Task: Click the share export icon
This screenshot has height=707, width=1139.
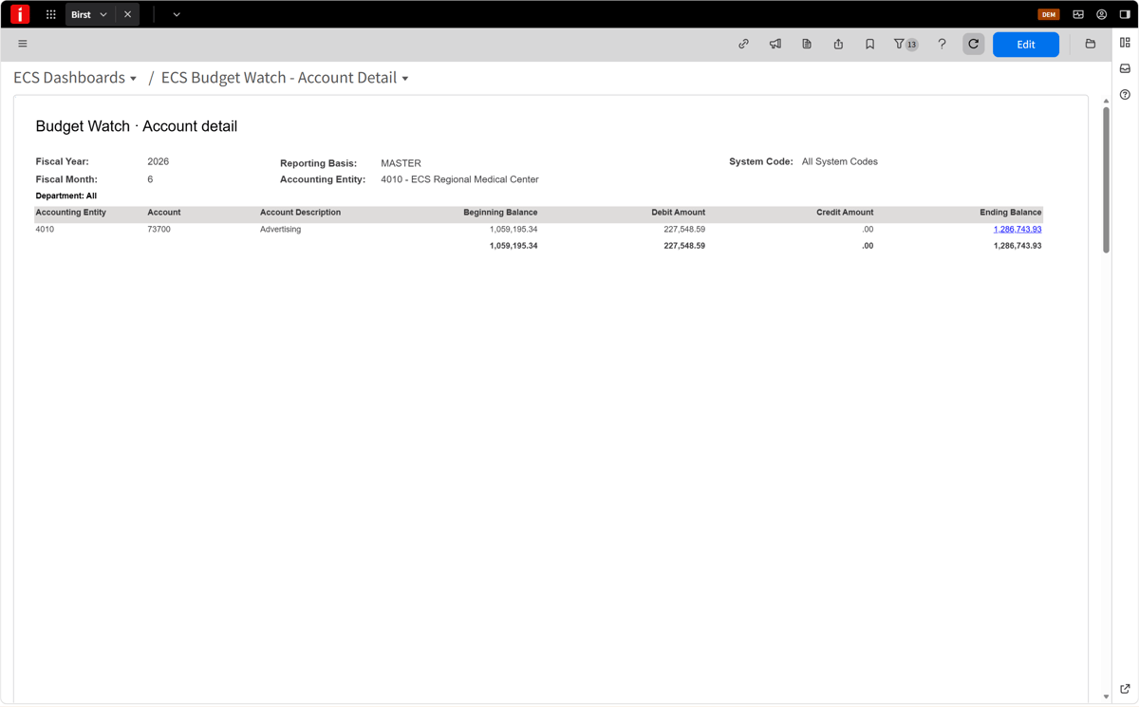Action: (838, 44)
